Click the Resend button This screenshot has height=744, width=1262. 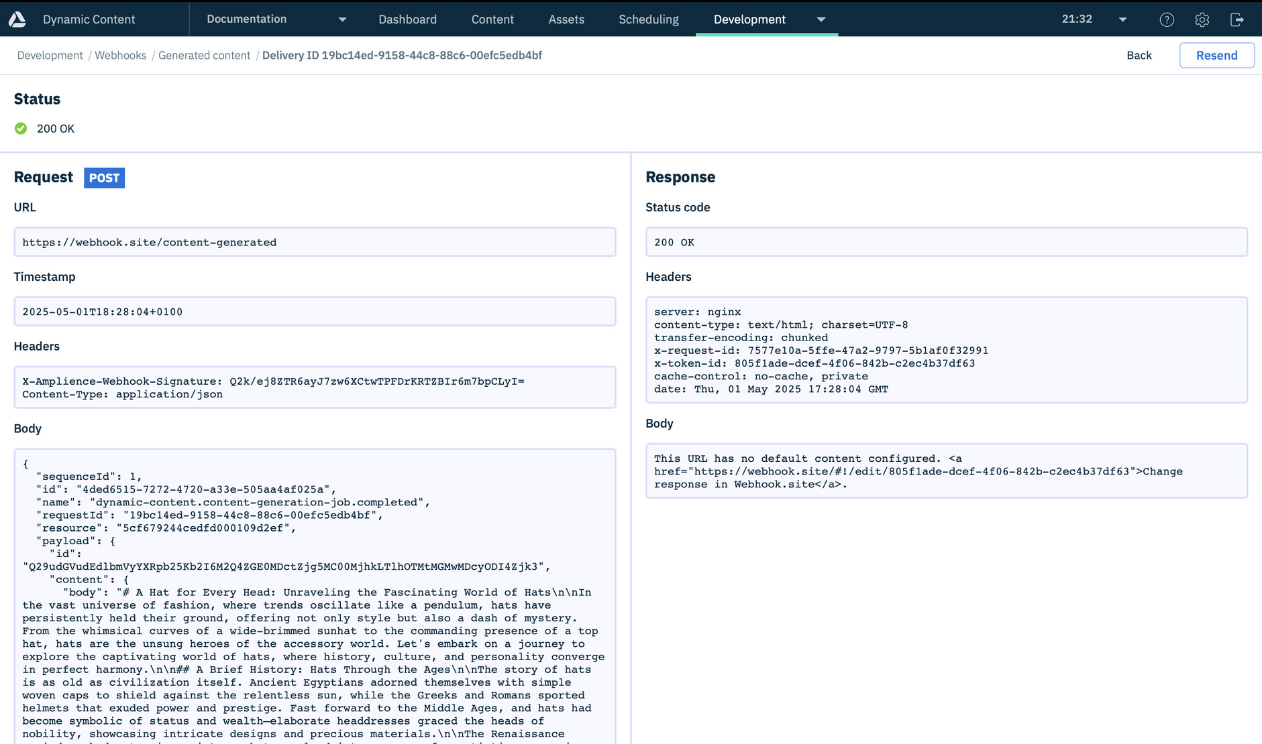pos(1216,55)
